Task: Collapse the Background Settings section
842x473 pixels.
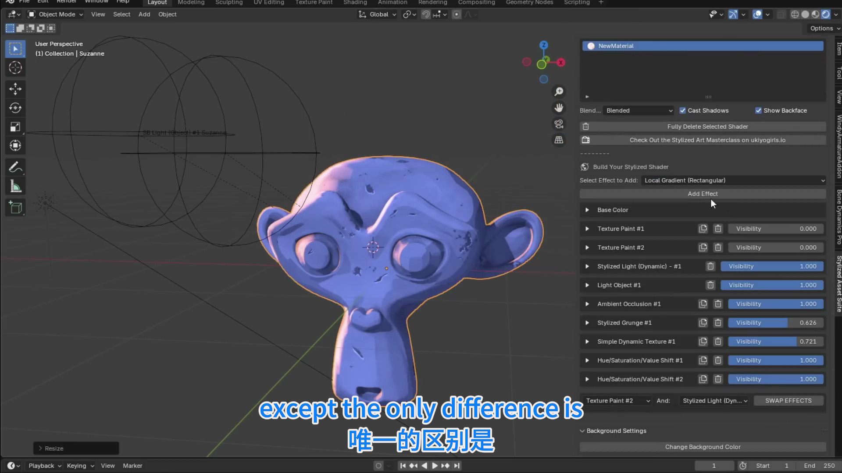Action: coord(583,431)
